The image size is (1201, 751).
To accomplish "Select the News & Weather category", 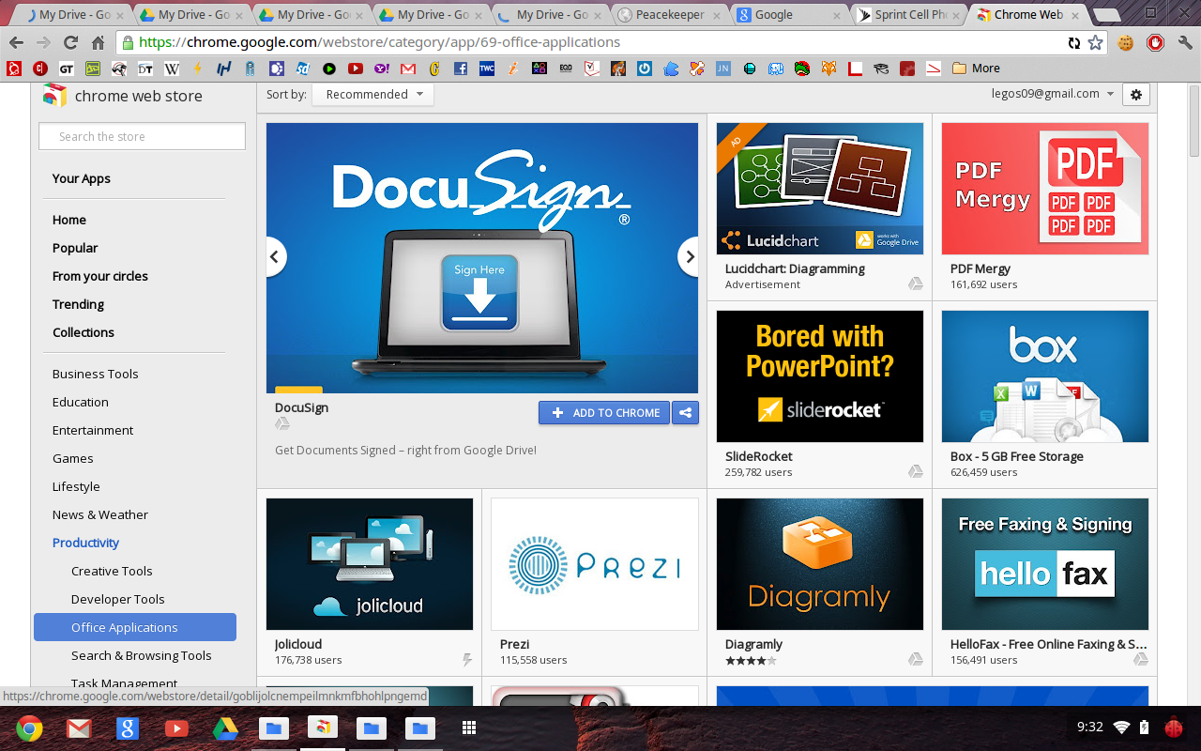I will pos(100,514).
